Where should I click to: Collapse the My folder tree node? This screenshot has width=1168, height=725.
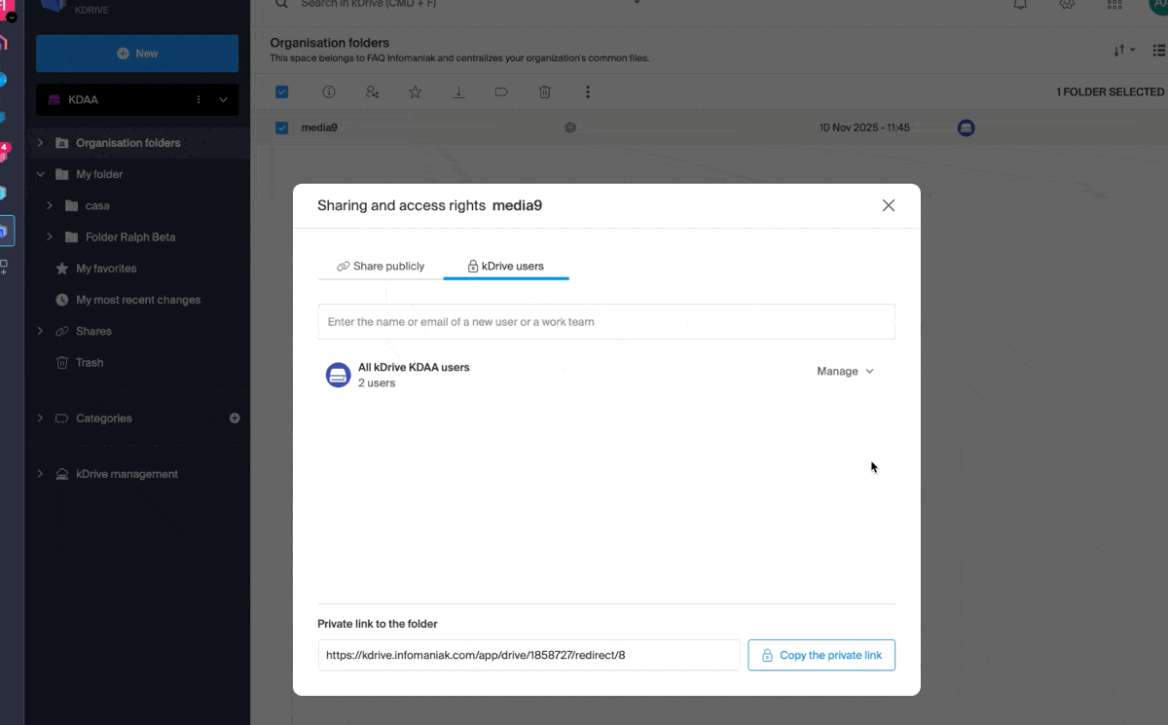click(x=40, y=175)
